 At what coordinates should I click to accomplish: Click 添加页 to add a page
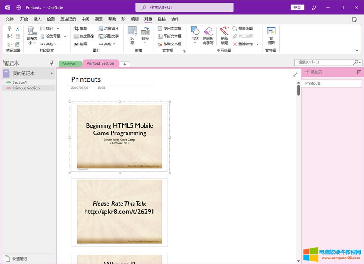point(313,72)
